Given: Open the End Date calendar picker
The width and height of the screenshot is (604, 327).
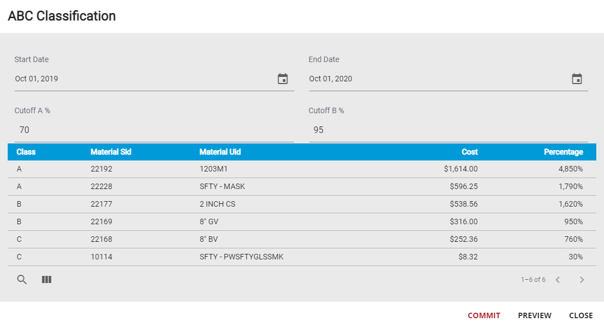Looking at the screenshot, I should 577,79.
